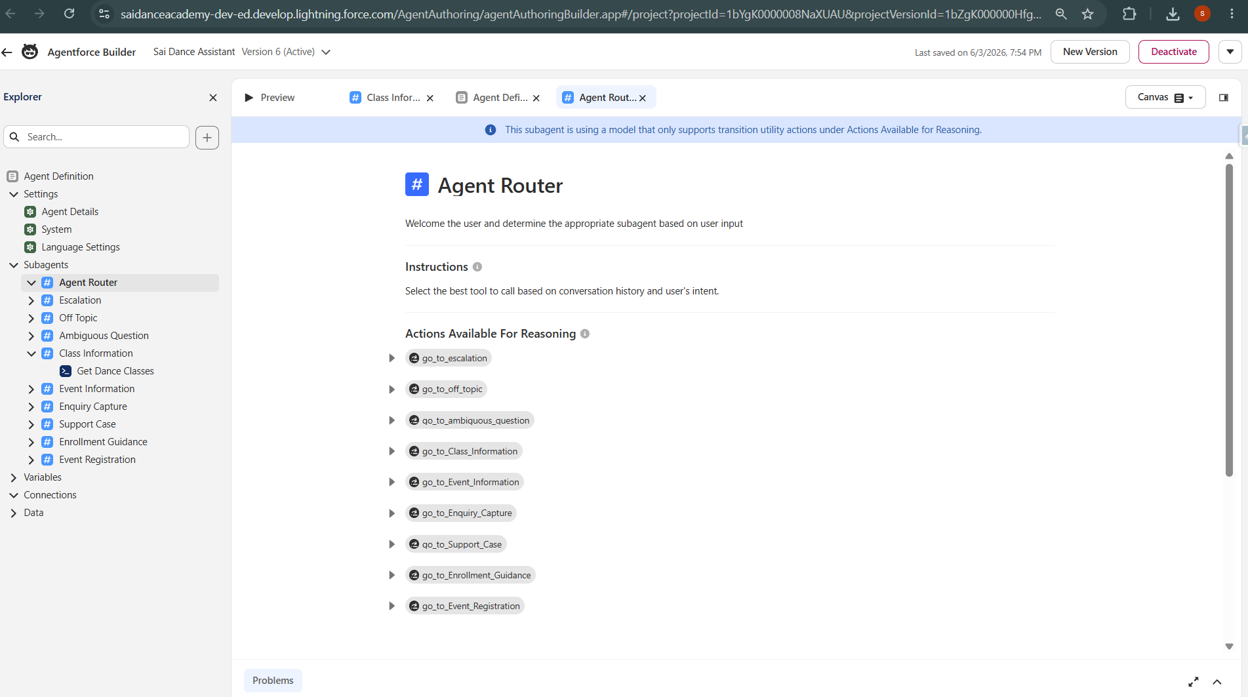Maximize the Problems panel using expand arrows icon
1248x697 pixels.
tap(1194, 682)
